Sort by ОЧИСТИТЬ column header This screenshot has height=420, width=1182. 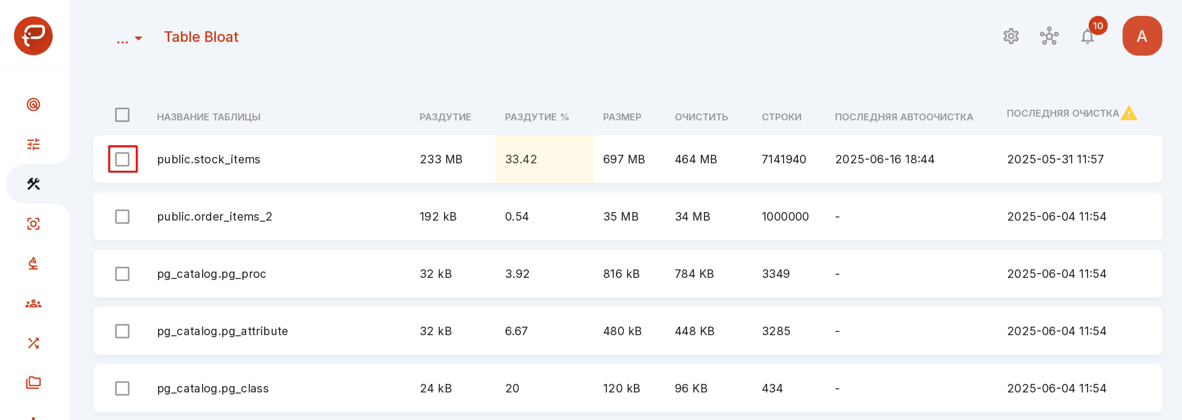(x=701, y=117)
